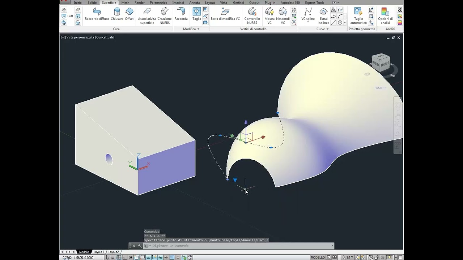Switch to the Mesh ribbon tab
The height and width of the screenshot is (260, 463).
pyautogui.click(x=125, y=3)
